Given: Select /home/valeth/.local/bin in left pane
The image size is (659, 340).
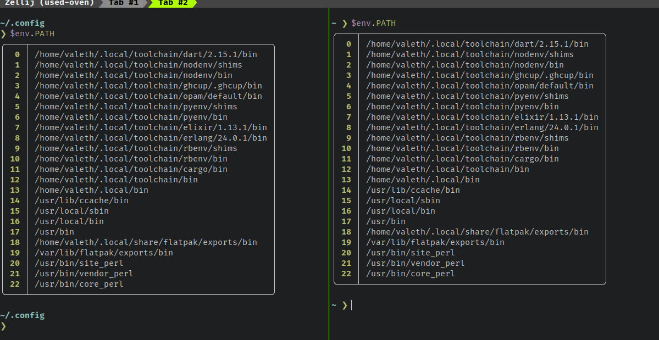Looking at the screenshot, I should 91,190.
